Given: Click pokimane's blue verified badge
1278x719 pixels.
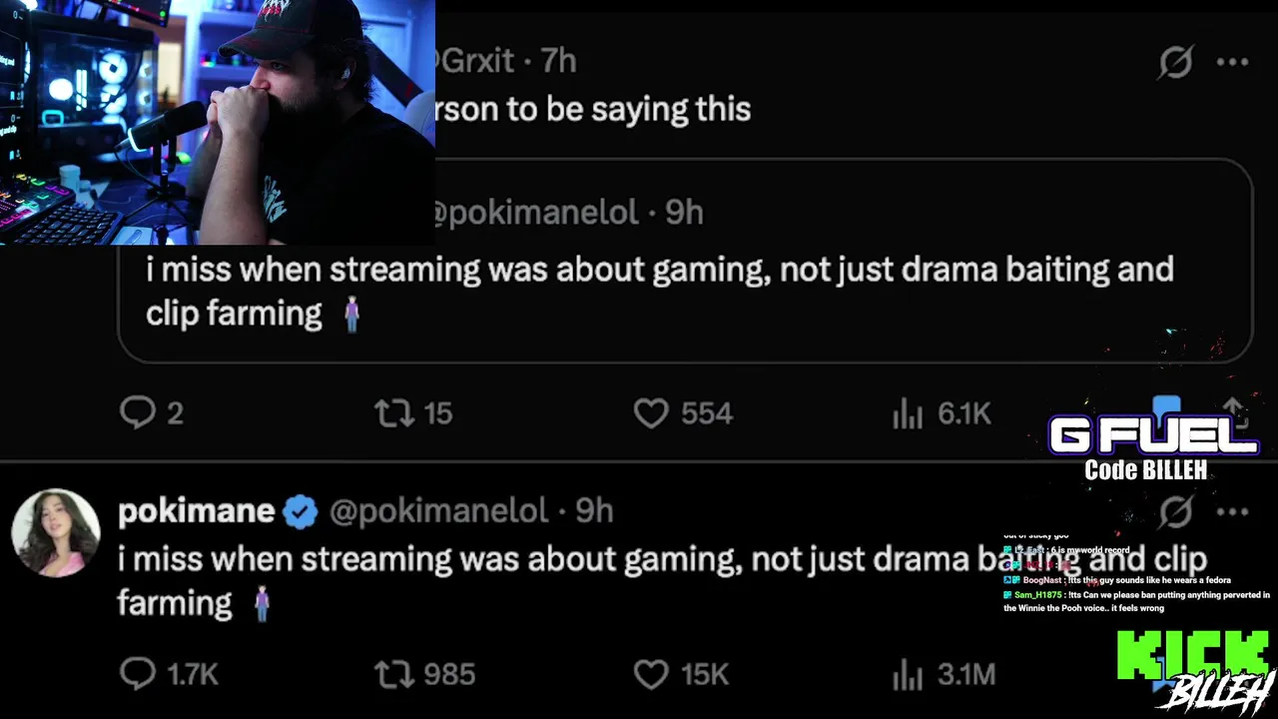Looking at the screenshot, I should click(300, 512).
